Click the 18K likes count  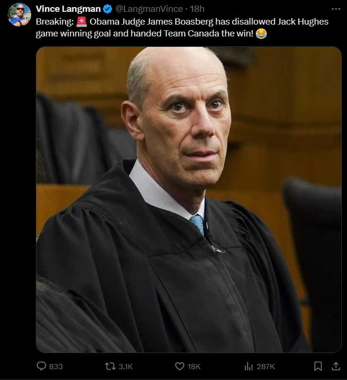(x=194, y=366)
